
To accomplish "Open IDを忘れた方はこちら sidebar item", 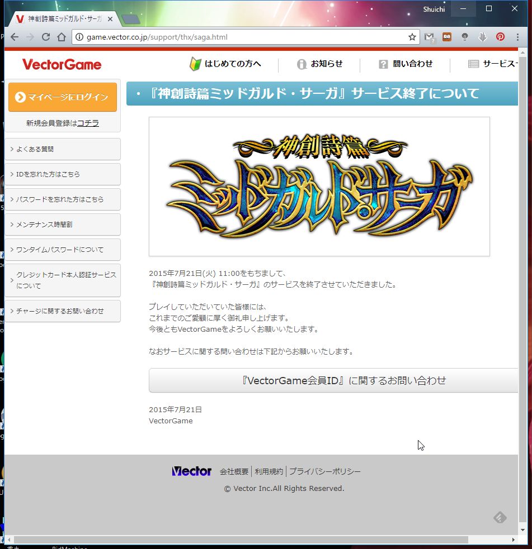I will (63, 174).
